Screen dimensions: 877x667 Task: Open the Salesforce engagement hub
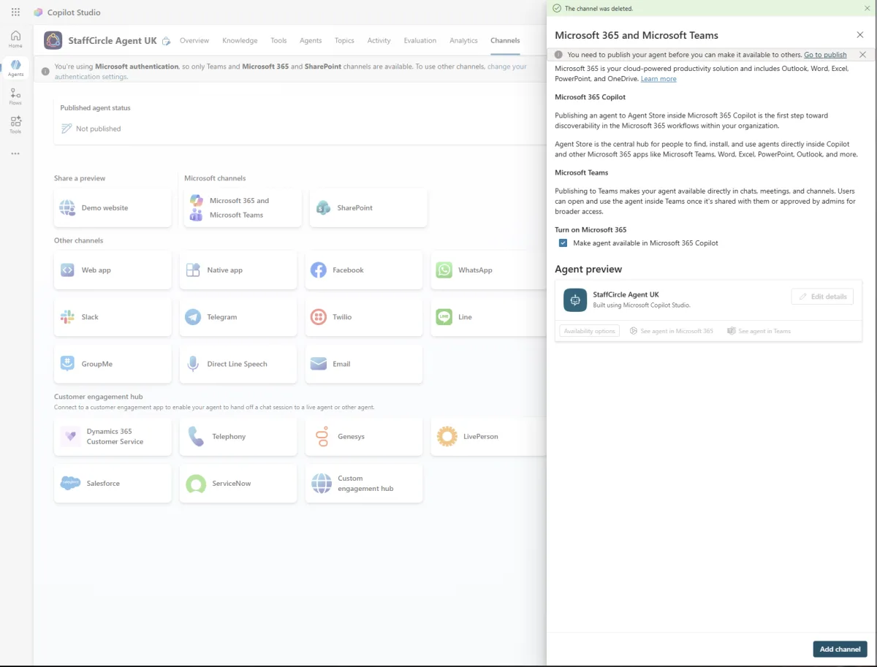(x=113, y=483)
